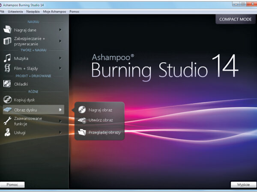Click the Usługi person icon

(7, 133)
